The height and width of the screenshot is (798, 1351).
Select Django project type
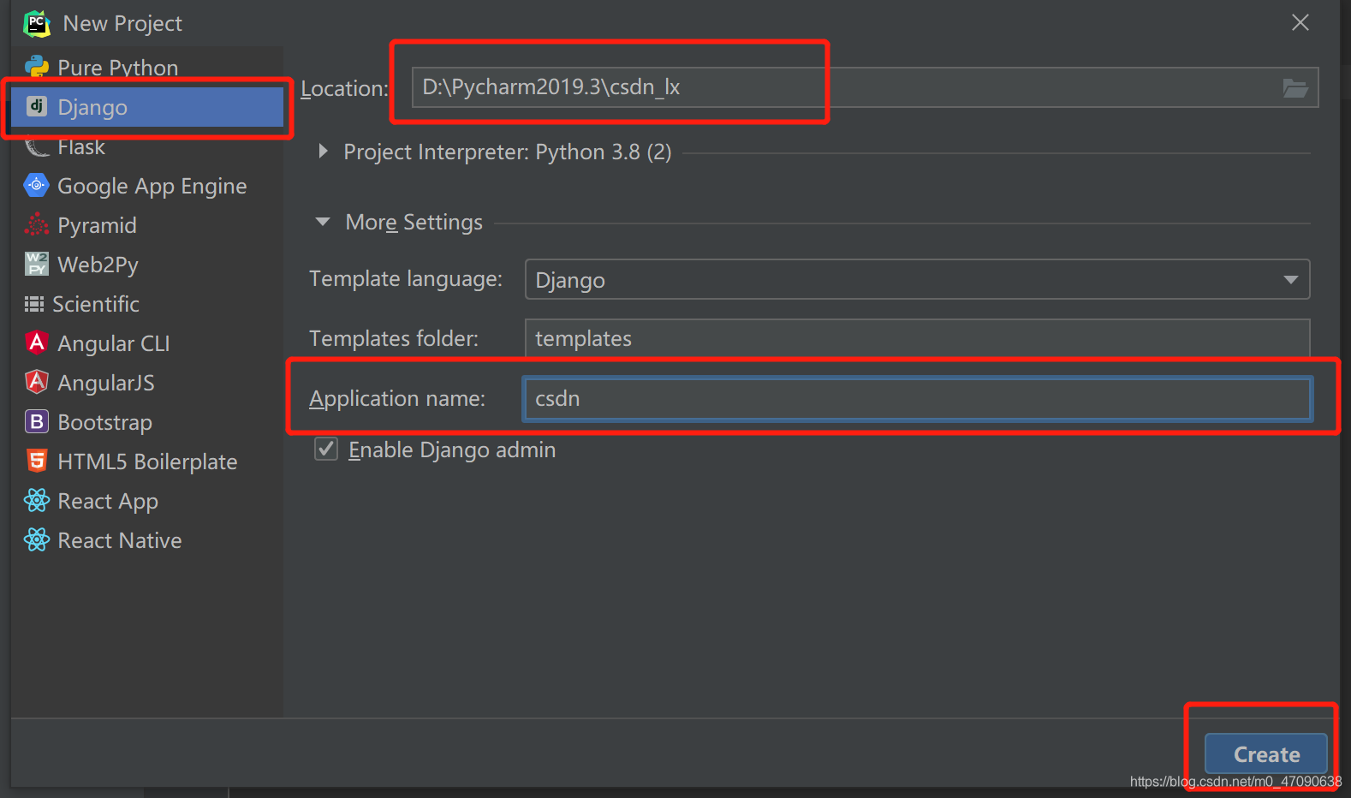click(x=147, y=107)
